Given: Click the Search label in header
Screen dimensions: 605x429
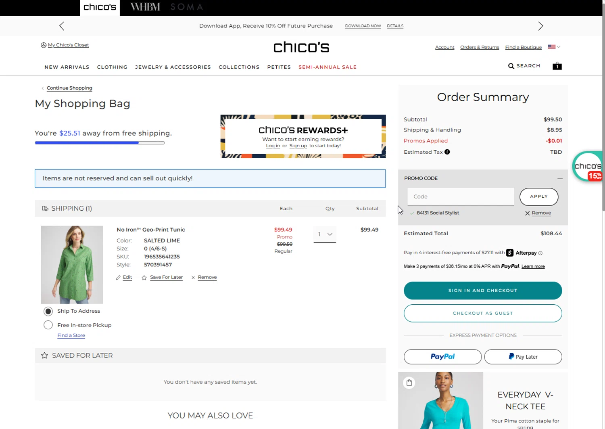Looking at the screenshot, I should pos(528,66).
